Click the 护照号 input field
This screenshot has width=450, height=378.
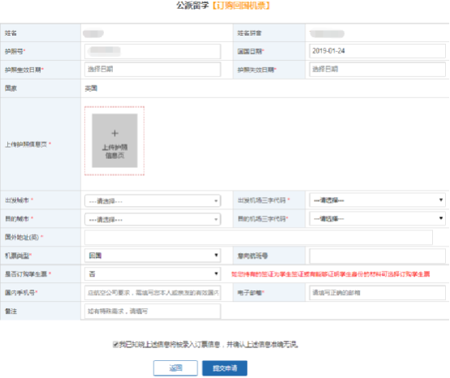(153, 51)
